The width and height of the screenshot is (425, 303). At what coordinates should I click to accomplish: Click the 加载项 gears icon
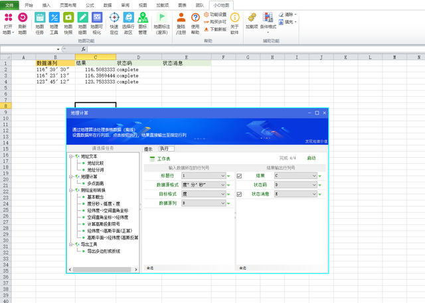pyautogui.click(x=252, y=18)
